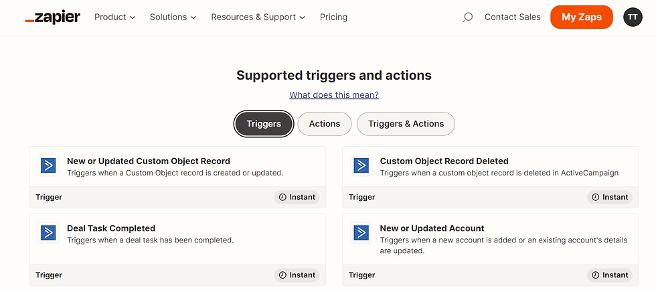
Task: Click Instant badge on Deal Task Completed card
Action: [297, 275]
